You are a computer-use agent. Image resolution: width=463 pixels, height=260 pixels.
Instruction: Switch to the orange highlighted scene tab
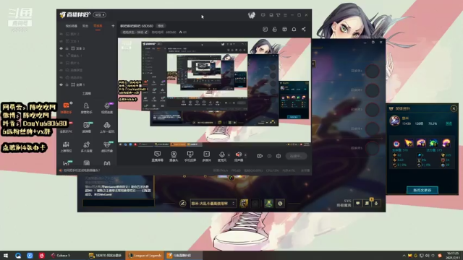[x=98, y=26]
